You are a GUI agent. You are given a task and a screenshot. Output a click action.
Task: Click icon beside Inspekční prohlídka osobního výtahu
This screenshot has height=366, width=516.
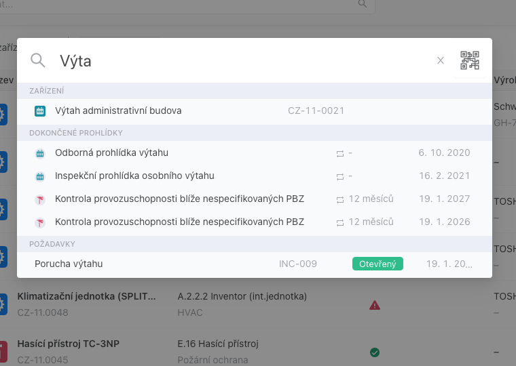point(40,176)
